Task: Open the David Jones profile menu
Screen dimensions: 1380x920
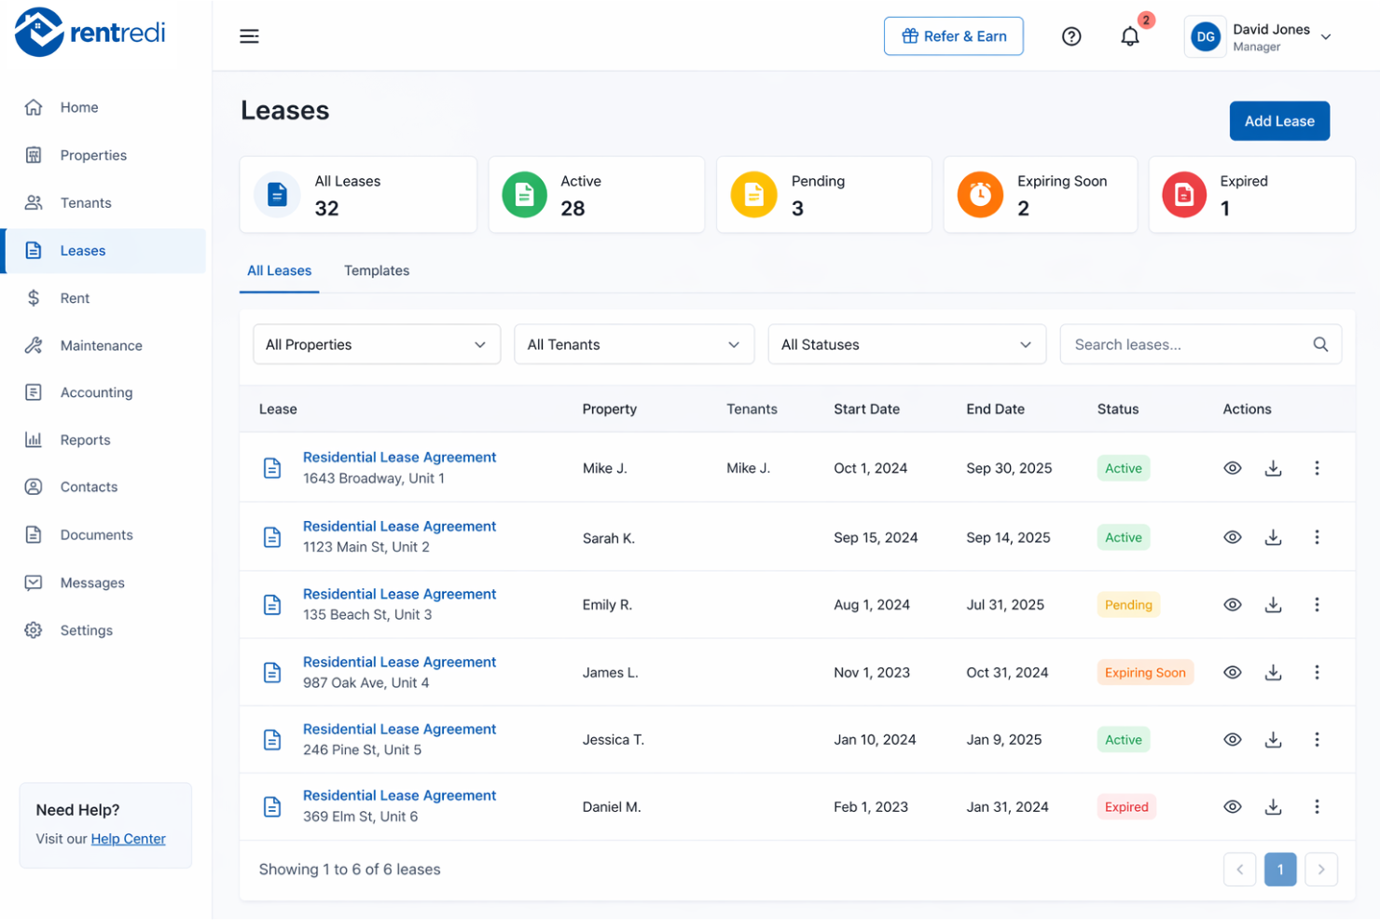Action: tap(1259, 36)
